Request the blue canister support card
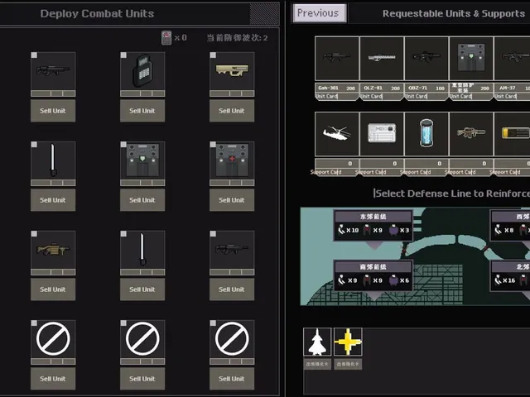Viewport: 530px width, 397px height. tap(426, 134)
